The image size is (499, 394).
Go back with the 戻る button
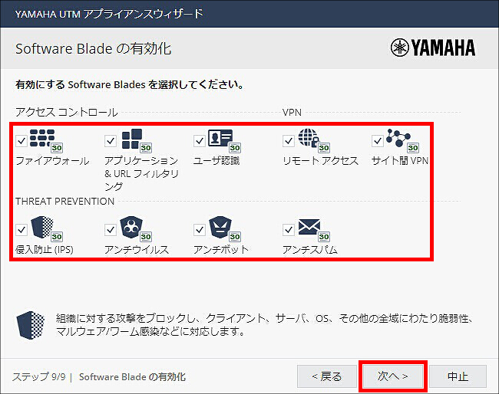click(327, 376)
